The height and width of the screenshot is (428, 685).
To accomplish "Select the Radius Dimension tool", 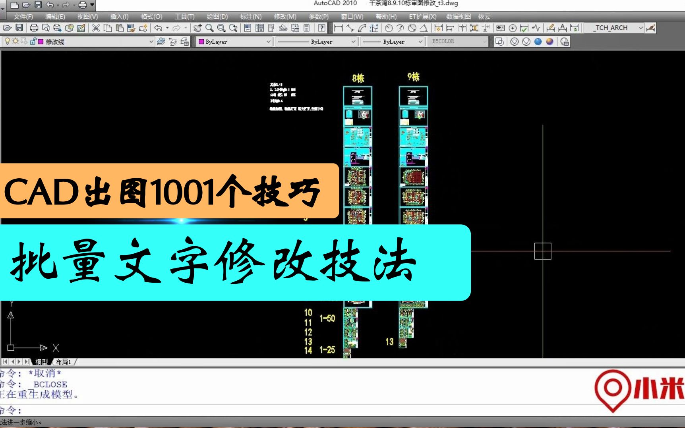I will (x=389, y=28).
